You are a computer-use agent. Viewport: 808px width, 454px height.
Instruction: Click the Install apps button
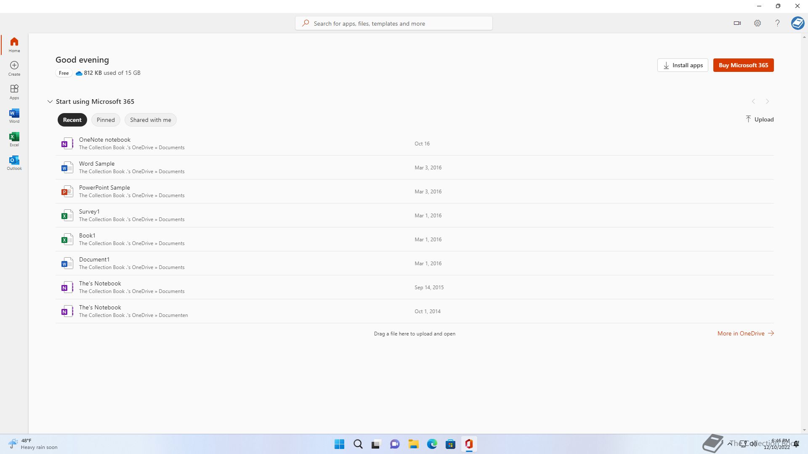click(x=683, y=65)
